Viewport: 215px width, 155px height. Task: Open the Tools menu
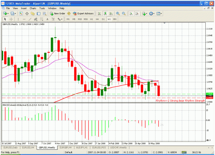(x=42, y=8)
